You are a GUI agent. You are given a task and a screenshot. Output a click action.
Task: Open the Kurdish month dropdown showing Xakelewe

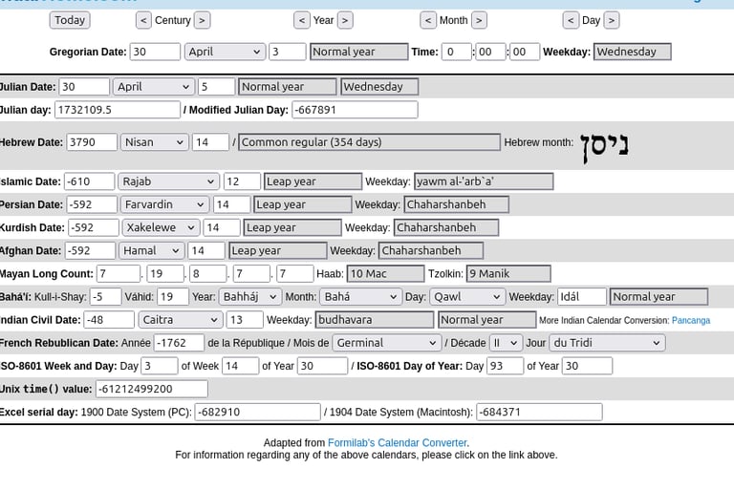coord(161,227)
